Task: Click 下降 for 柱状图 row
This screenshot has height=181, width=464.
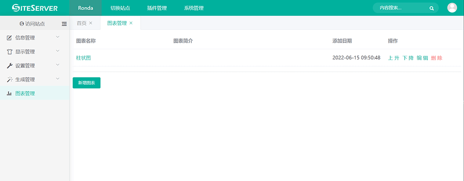Action: pyautogui.click(x=408, y=58)
